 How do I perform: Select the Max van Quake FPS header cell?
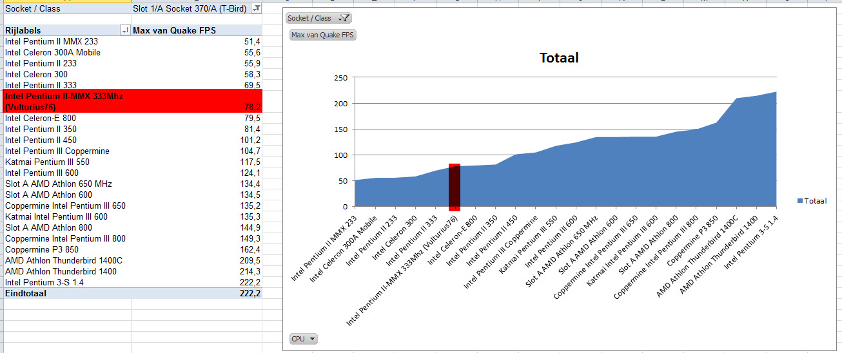pos(196,30)
